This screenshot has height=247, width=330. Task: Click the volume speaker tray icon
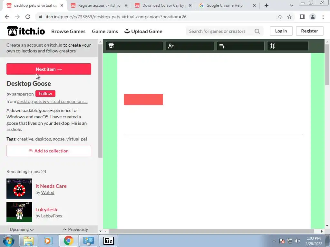297,241
